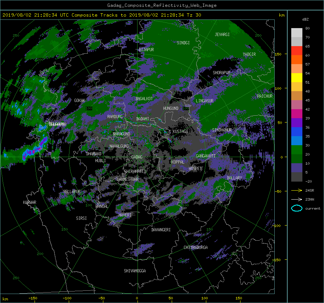Image resolution: width=324 pixels, height=303 pixels.
Task: Click the NAVALGUND city label
Action: [x=119, y=146]
